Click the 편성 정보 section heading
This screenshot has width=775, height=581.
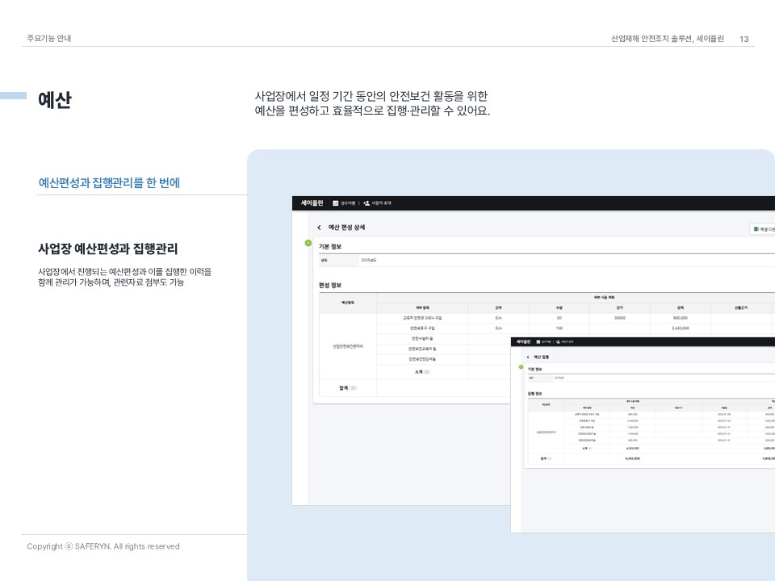click(330, 285)
